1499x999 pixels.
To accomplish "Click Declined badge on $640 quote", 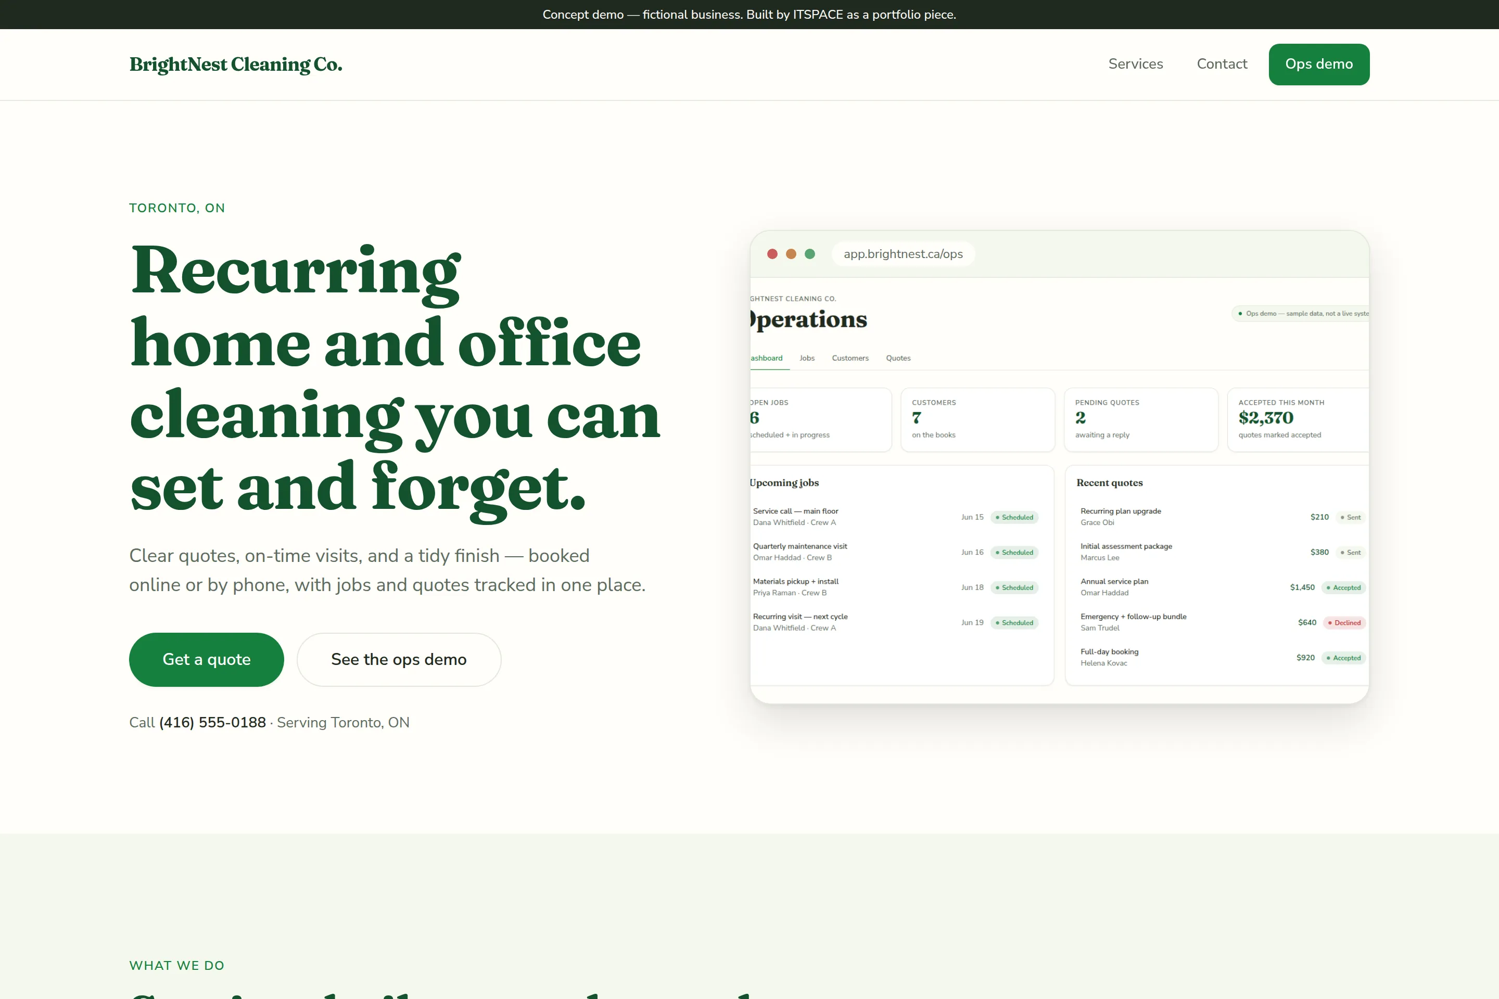I will tap(1344, 622).
